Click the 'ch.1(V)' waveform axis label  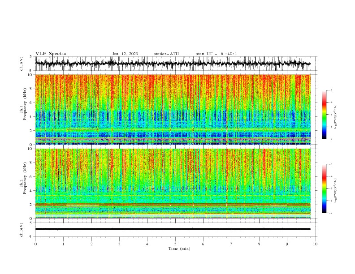point(22,64)
